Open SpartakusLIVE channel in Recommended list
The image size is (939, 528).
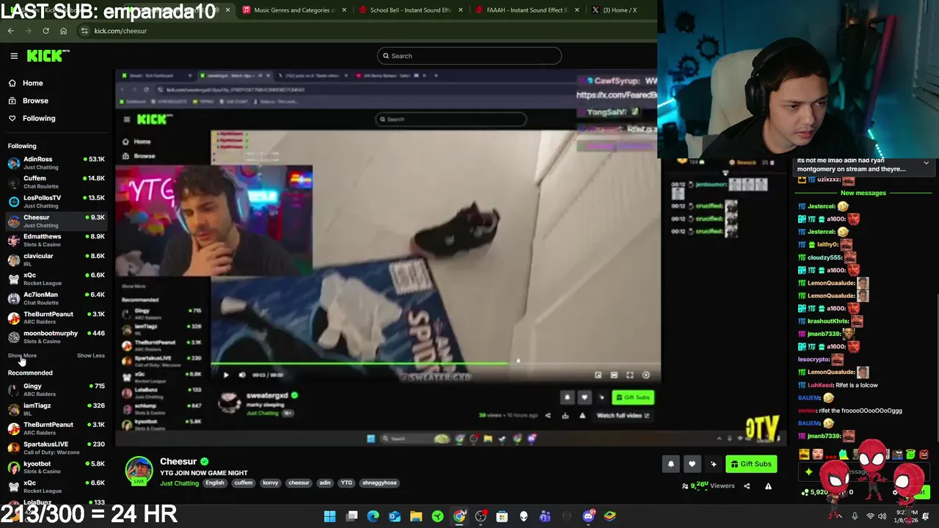coord(56,447)
